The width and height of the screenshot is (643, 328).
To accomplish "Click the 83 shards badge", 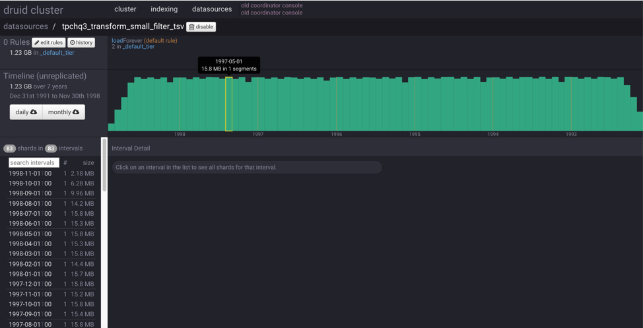I will pos(9,148).
